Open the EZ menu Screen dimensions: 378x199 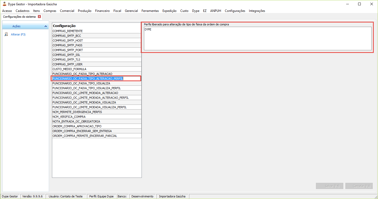pos(205,11)
